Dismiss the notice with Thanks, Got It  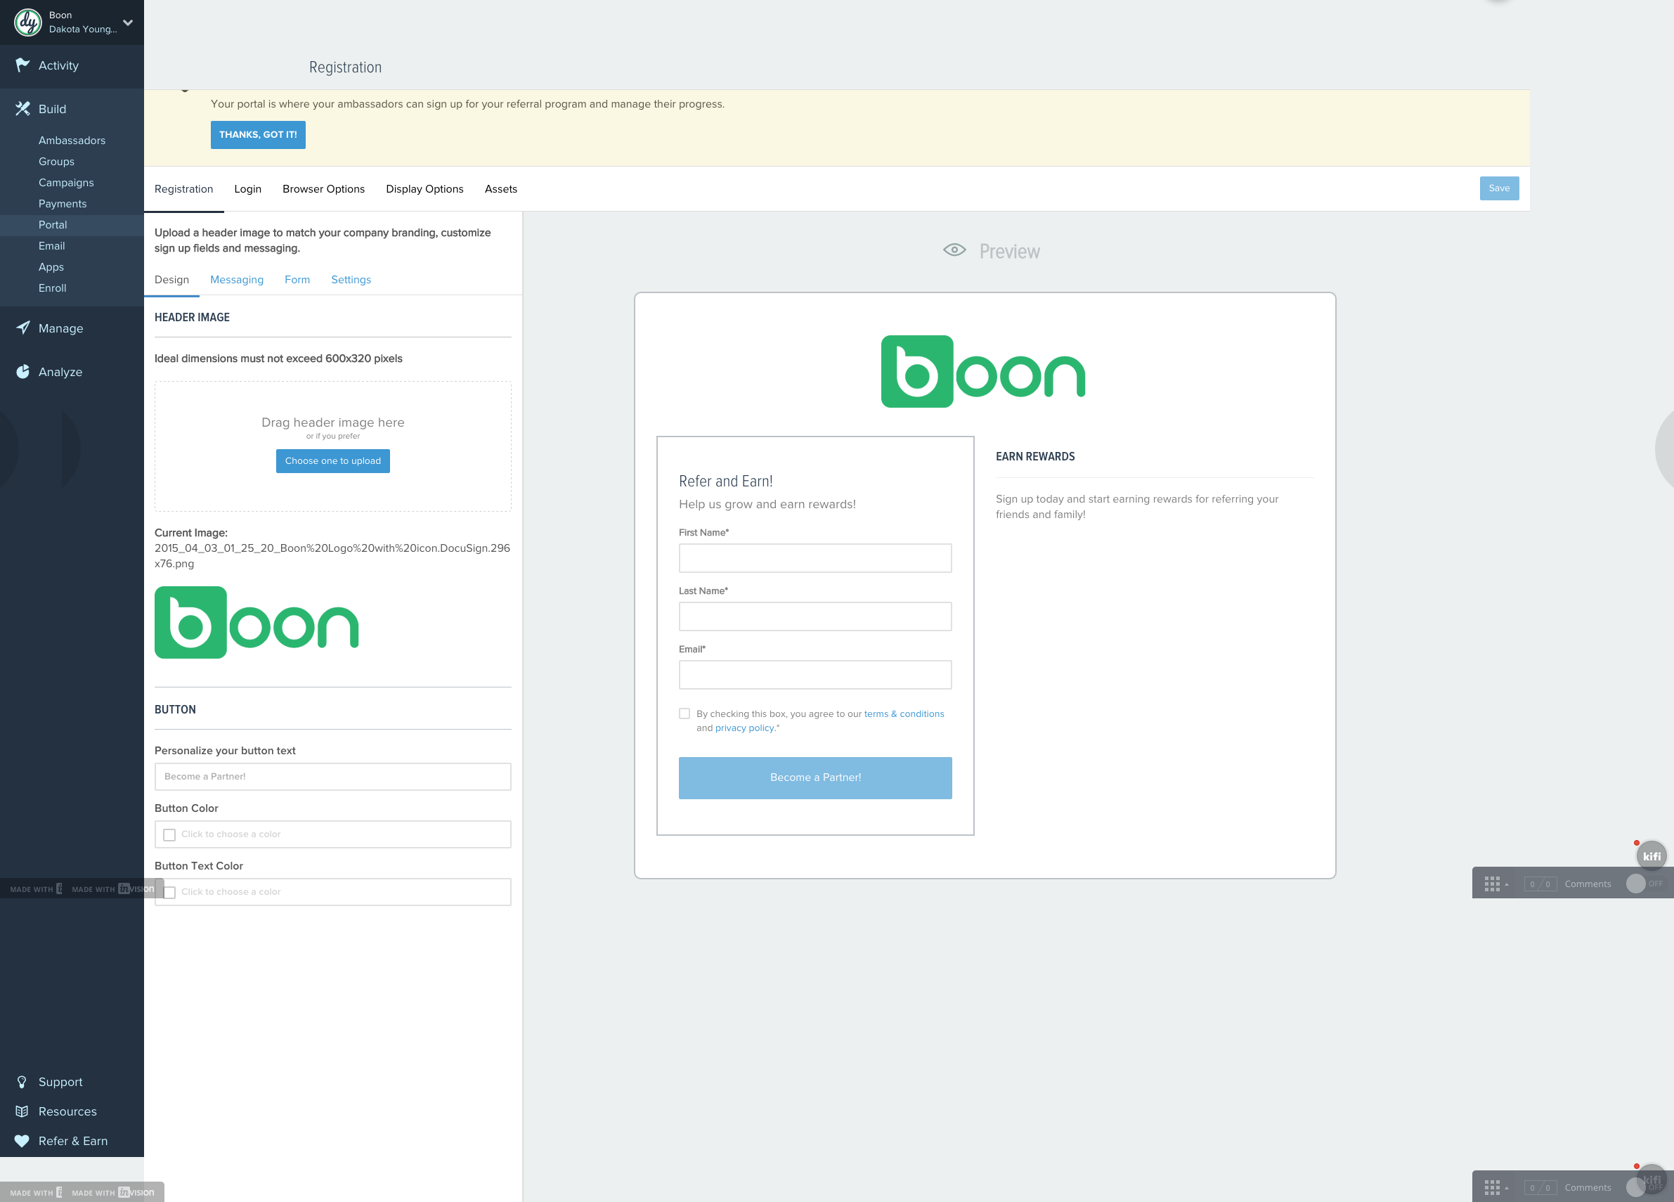point(259,135)
